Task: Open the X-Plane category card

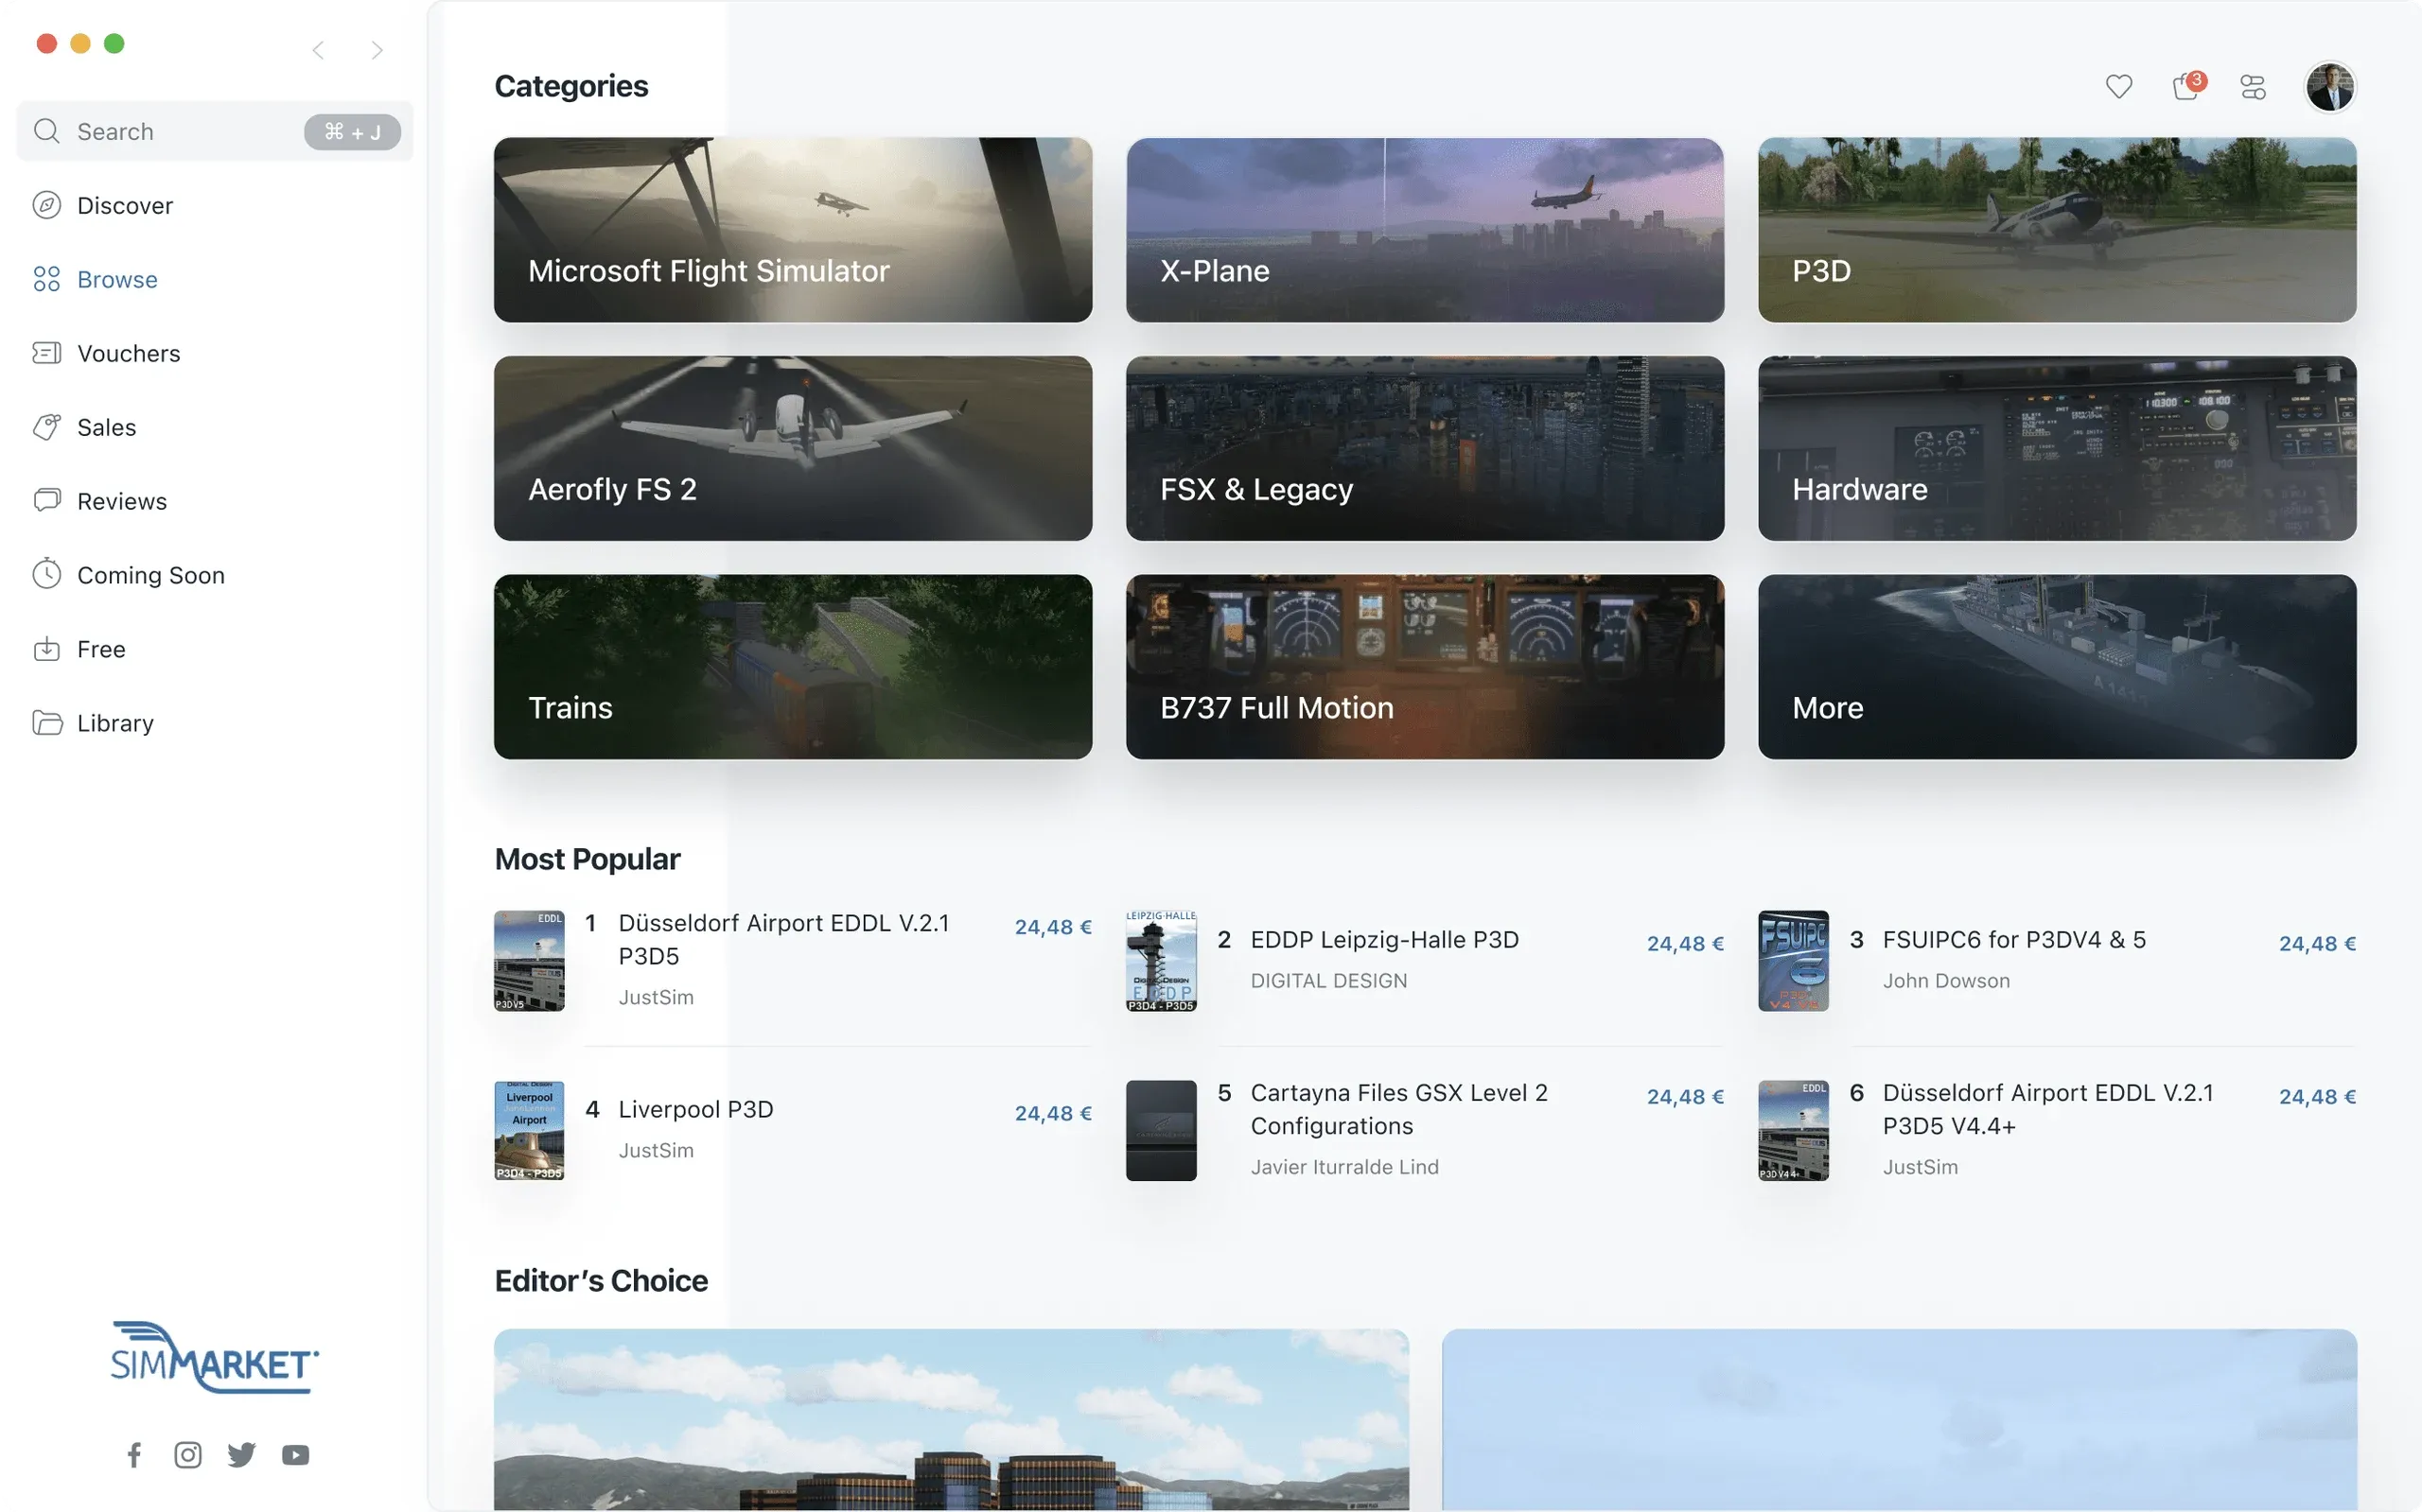Action: [x=1425, y=230]
